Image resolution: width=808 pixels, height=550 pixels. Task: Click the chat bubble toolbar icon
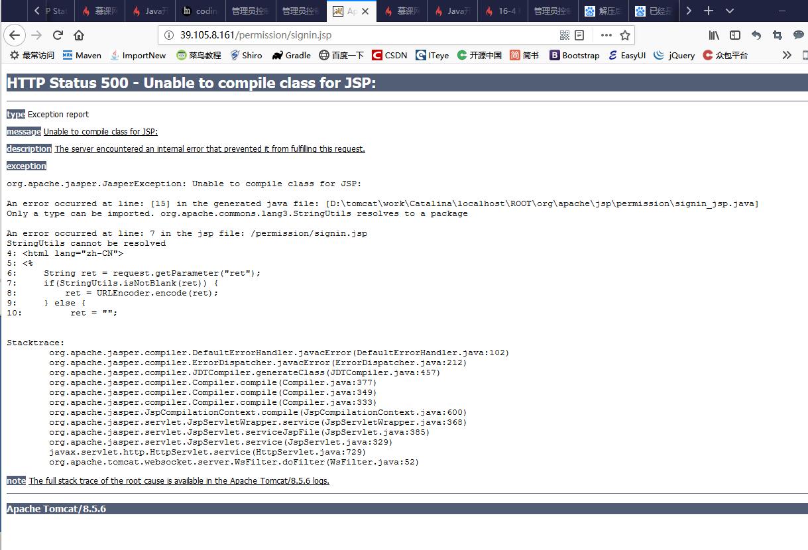(x=799, y=35)
